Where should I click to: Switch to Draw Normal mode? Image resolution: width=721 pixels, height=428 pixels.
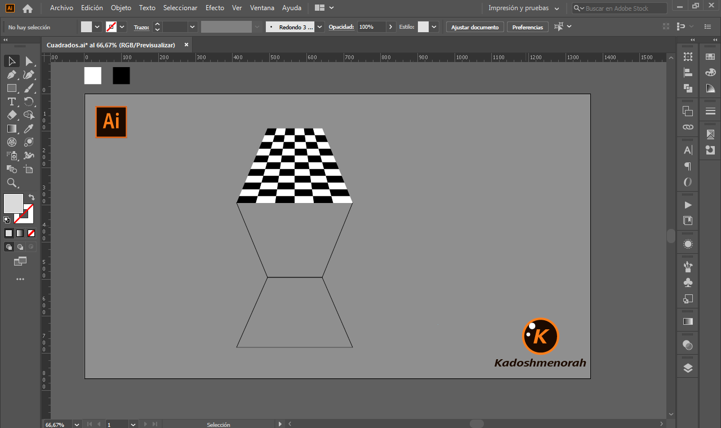(8, 246)
